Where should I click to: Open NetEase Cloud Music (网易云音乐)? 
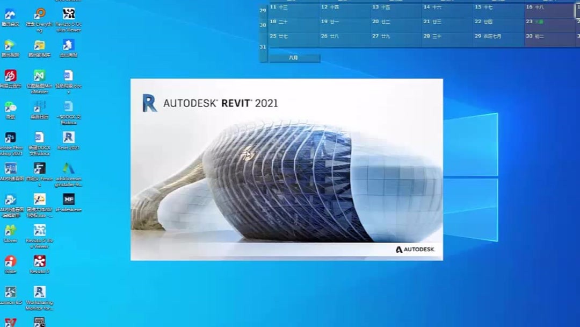[x=11, y=76]
